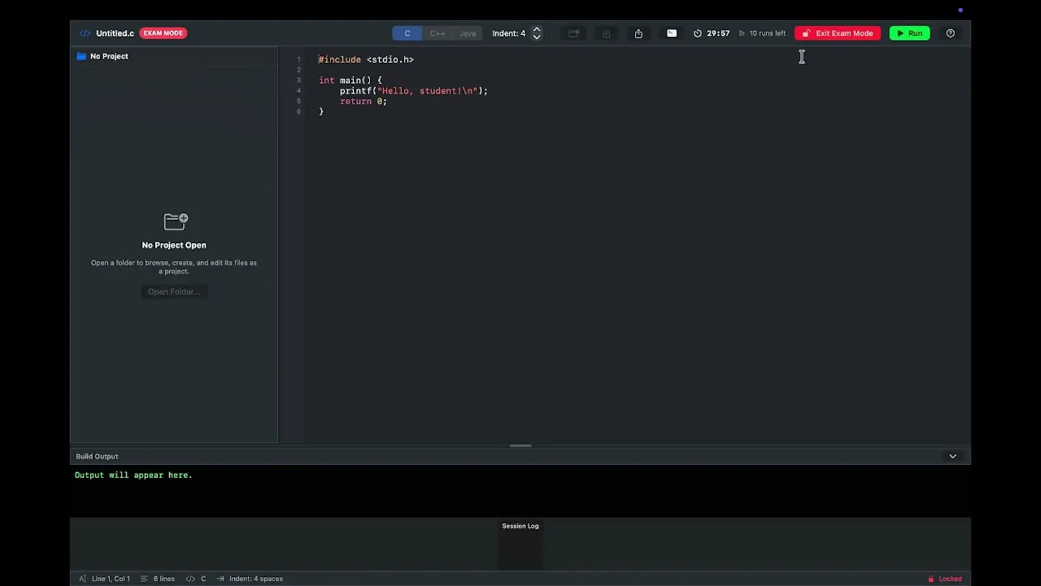The width and height of the screenshot is (1041, 586).
Task: Click line number 6 in the gutter
Action: (x=299, y=111)
